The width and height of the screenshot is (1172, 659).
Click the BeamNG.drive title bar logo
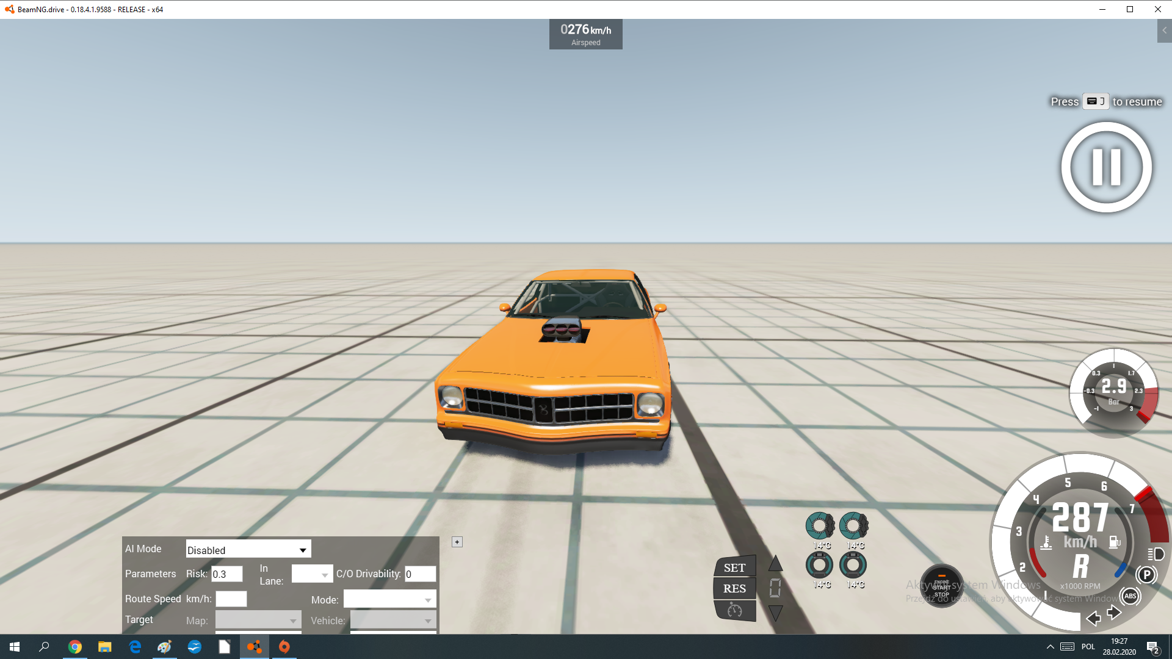(x=9, y=9)
